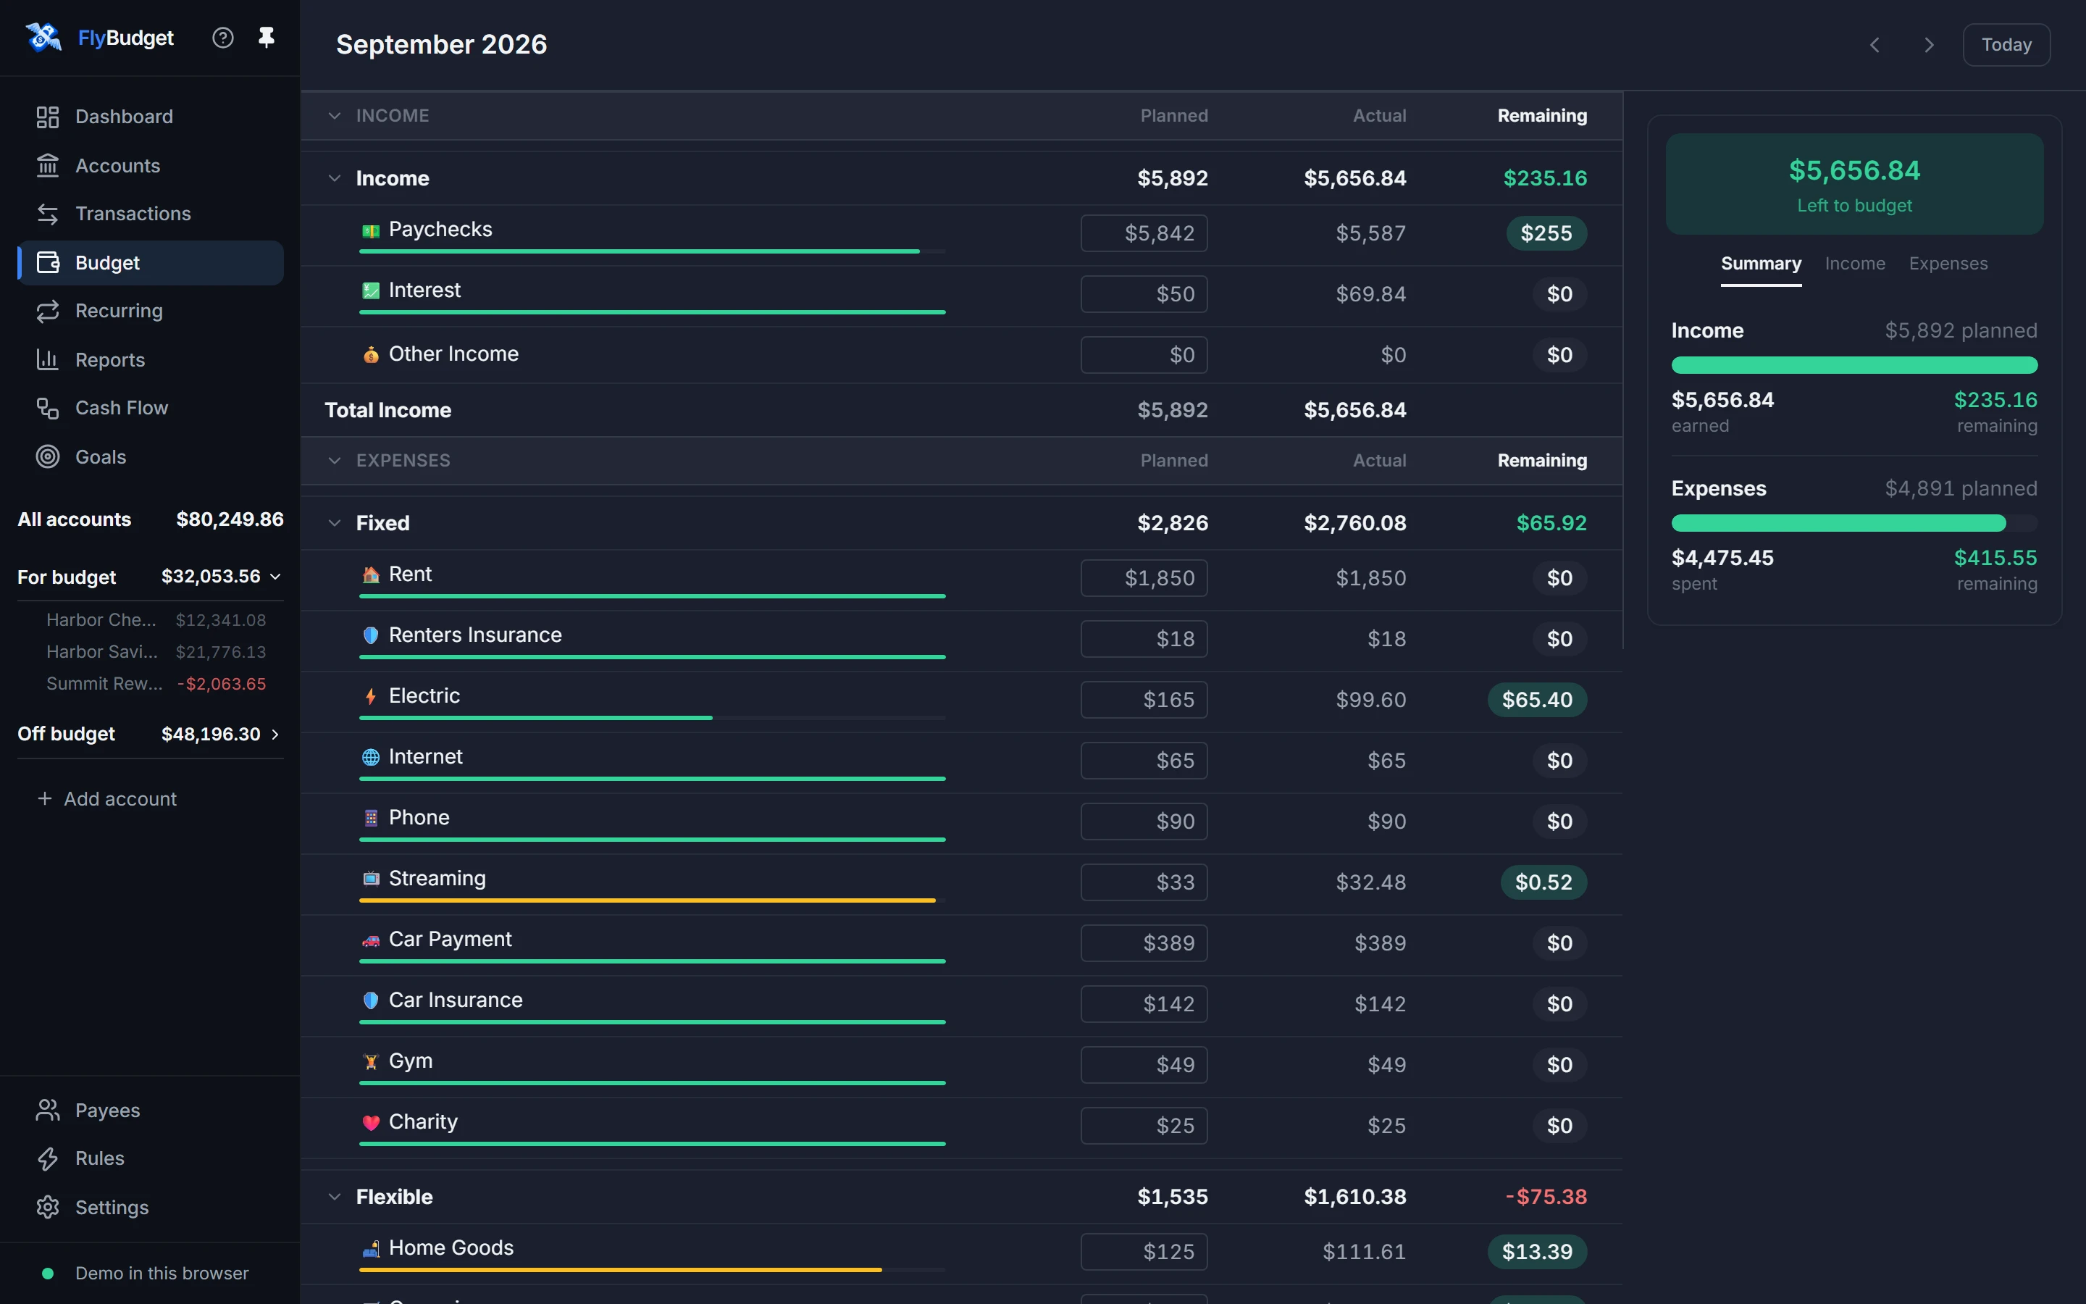Click the Income progress bar in summary
The width and height of the screenshot is (2086, 1304).
pos(1854,366)
